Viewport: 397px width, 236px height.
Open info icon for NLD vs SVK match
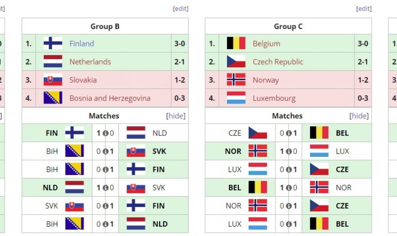pyautogui.click(x=105, y=188)
